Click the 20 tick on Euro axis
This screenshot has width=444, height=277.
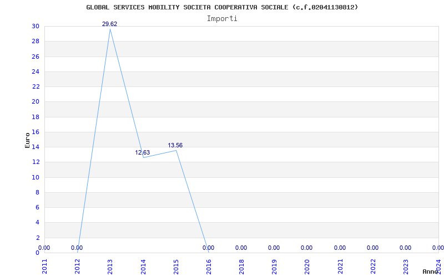[x=36, y=101]
